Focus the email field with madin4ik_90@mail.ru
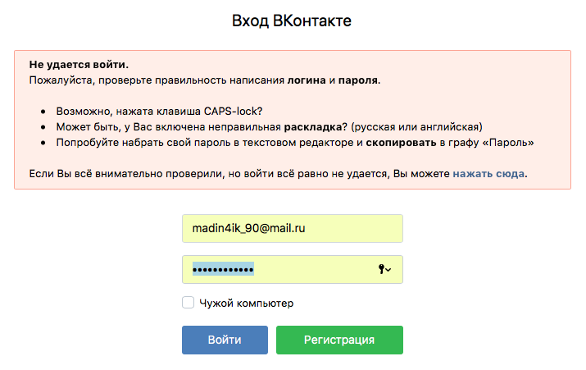Viewport: 586px width, 370px height. [292, 229]
